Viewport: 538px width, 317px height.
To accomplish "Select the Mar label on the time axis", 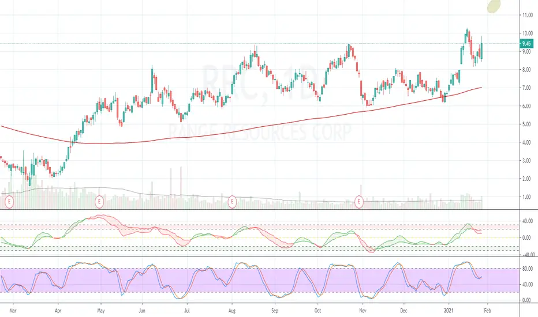I will (13, 311).
